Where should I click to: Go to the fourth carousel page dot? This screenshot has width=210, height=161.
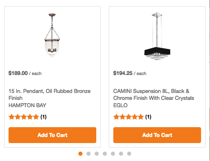pyautogui.click(x=105, y=154)
